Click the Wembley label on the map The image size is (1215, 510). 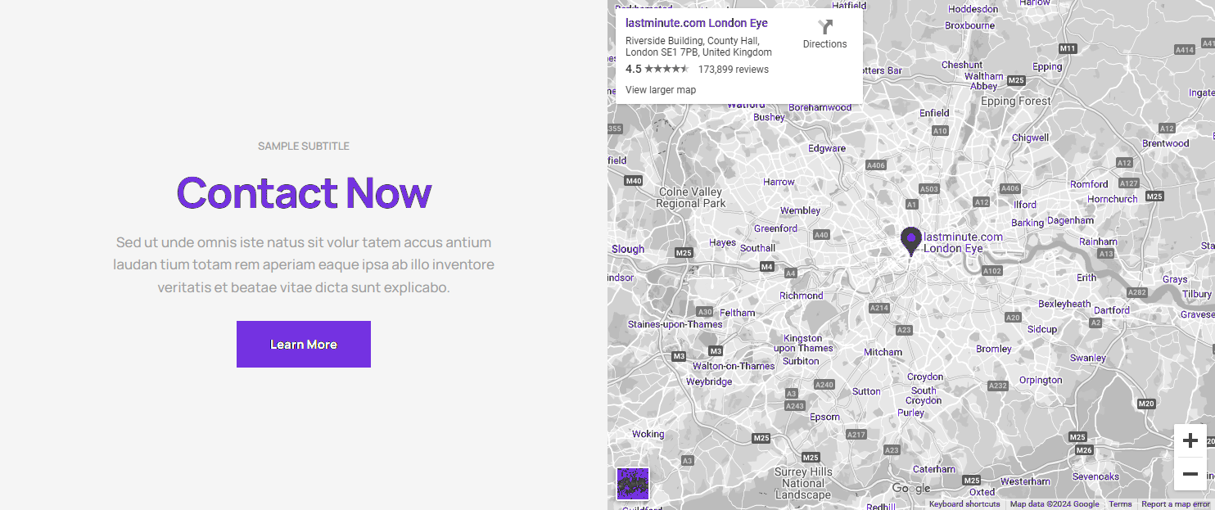tap(800, 210)
